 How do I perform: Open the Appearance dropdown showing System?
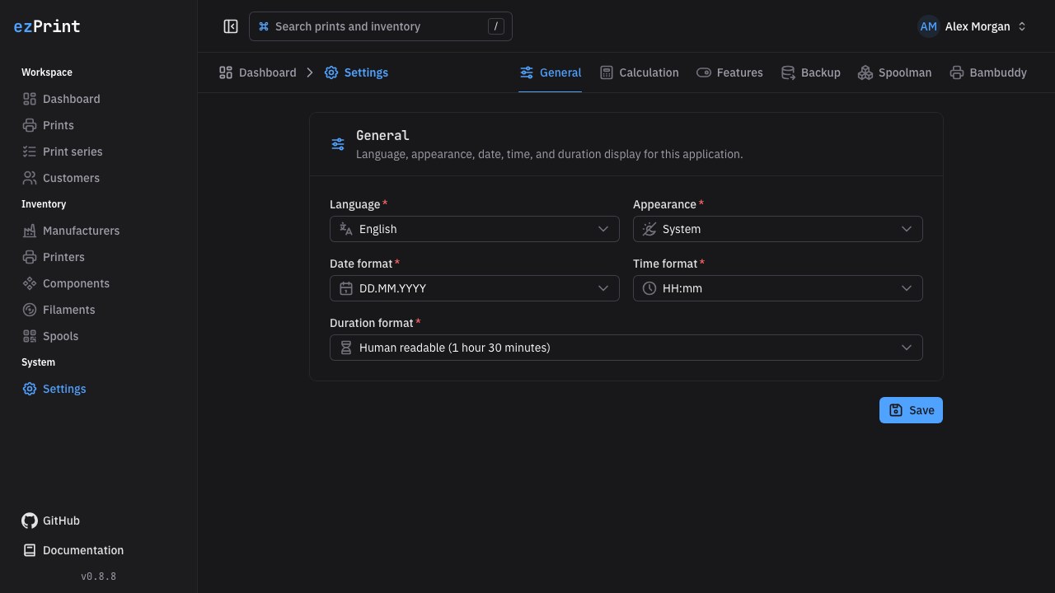[x=778, y=229]
